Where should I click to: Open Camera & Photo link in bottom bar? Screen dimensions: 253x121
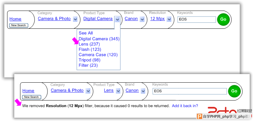(67, 91)
